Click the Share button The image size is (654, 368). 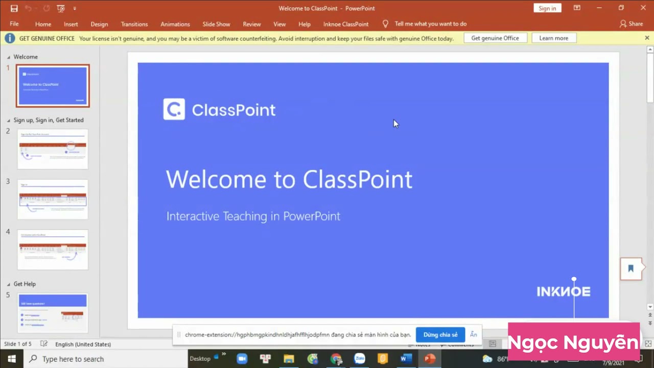point(631,24)
